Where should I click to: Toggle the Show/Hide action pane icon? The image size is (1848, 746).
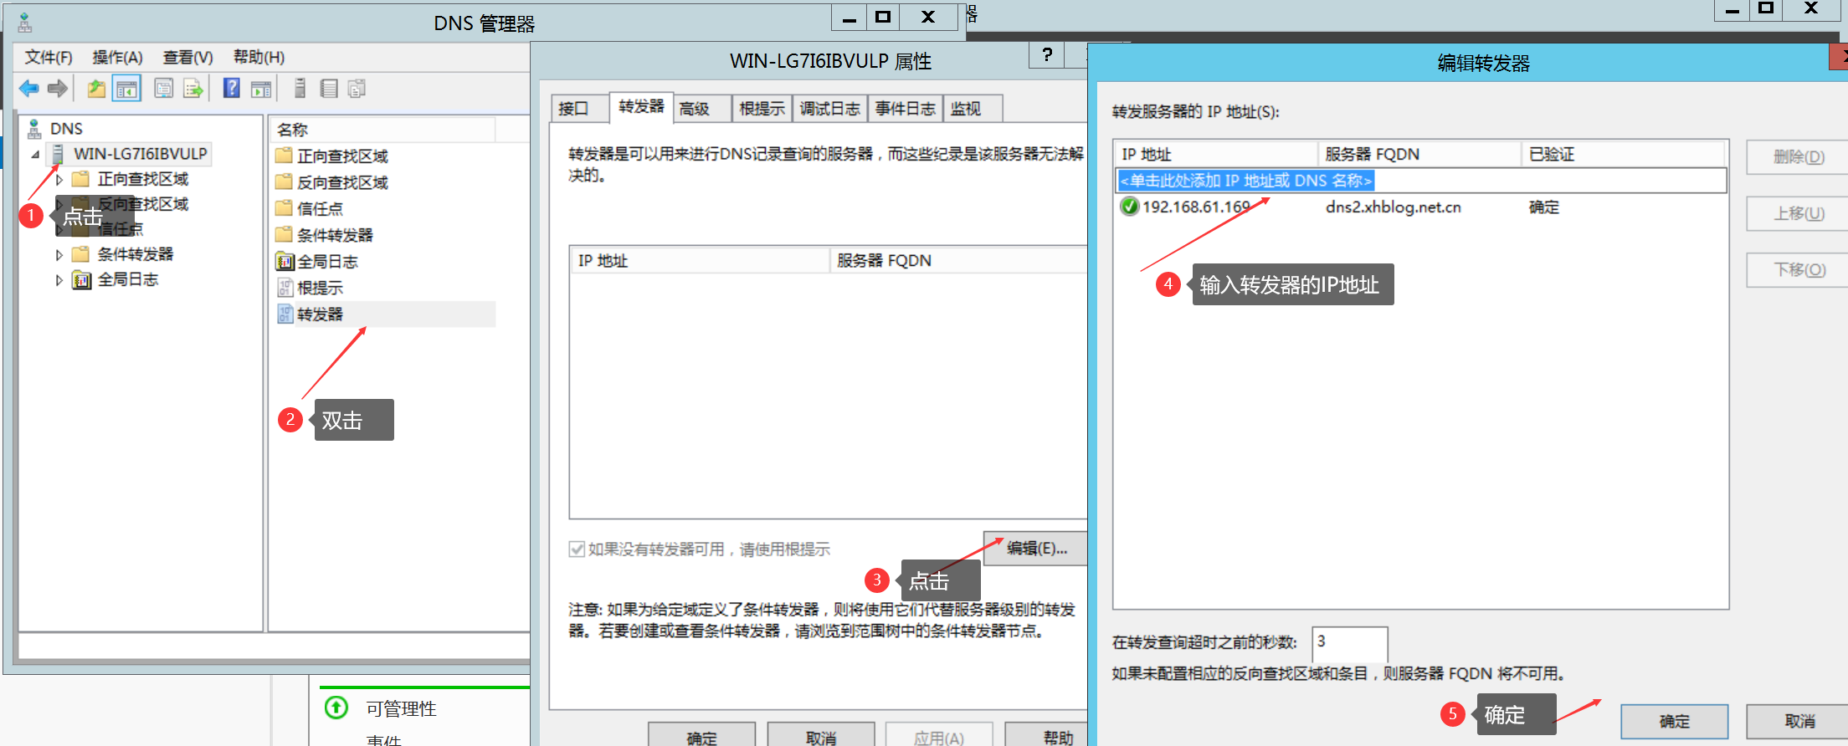[x=261, y=89]
